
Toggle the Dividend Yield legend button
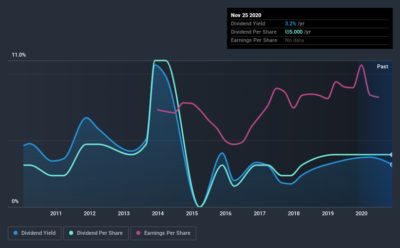point(35,233)
